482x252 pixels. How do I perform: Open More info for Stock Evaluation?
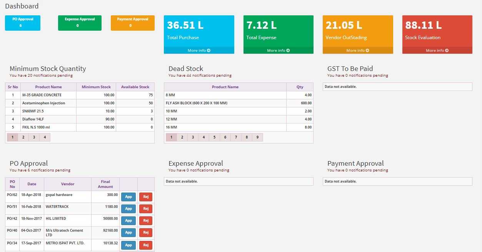437,50
